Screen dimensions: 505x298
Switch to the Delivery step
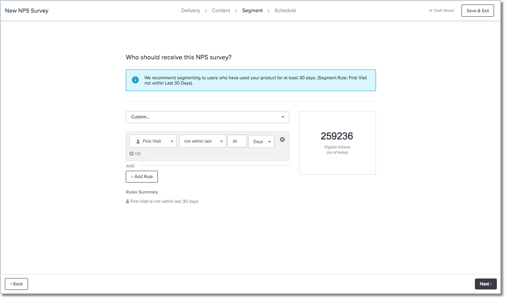[190, 11]
